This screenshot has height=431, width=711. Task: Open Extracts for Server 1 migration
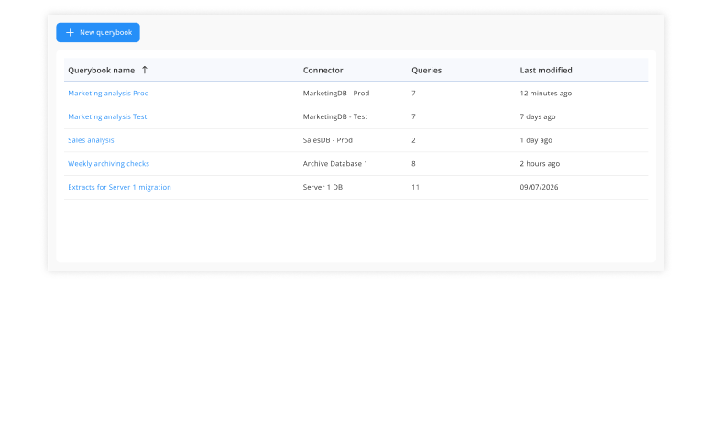(119, 187)
